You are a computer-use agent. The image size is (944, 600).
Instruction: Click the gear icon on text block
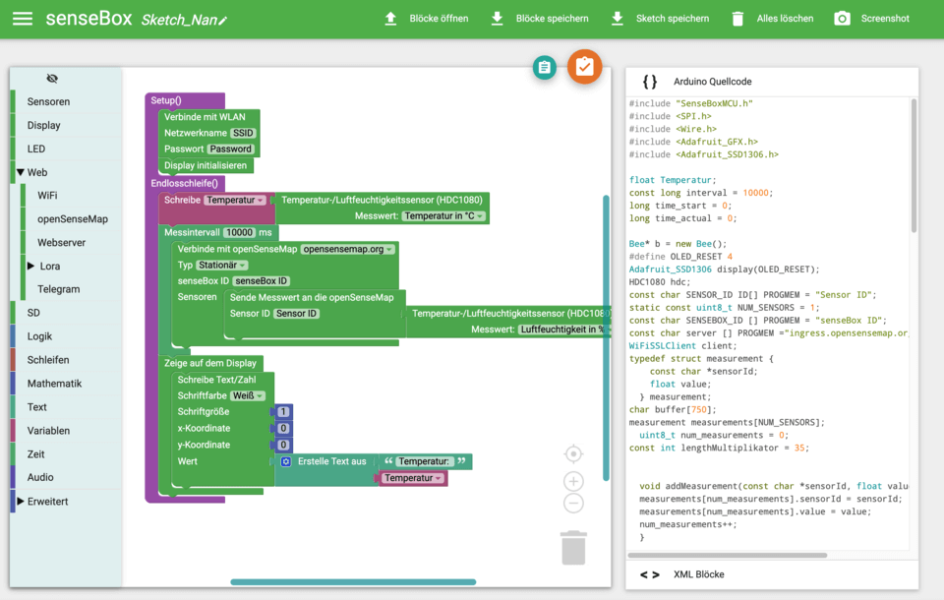pyautogui.click(x=286, y=461)
